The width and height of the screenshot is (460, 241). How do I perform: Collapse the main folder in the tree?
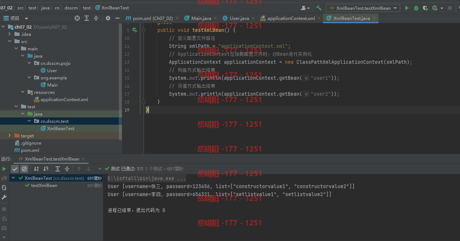point(16,49)
